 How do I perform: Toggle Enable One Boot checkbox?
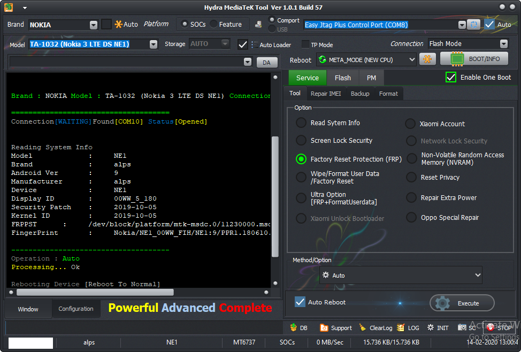[450, 77]
